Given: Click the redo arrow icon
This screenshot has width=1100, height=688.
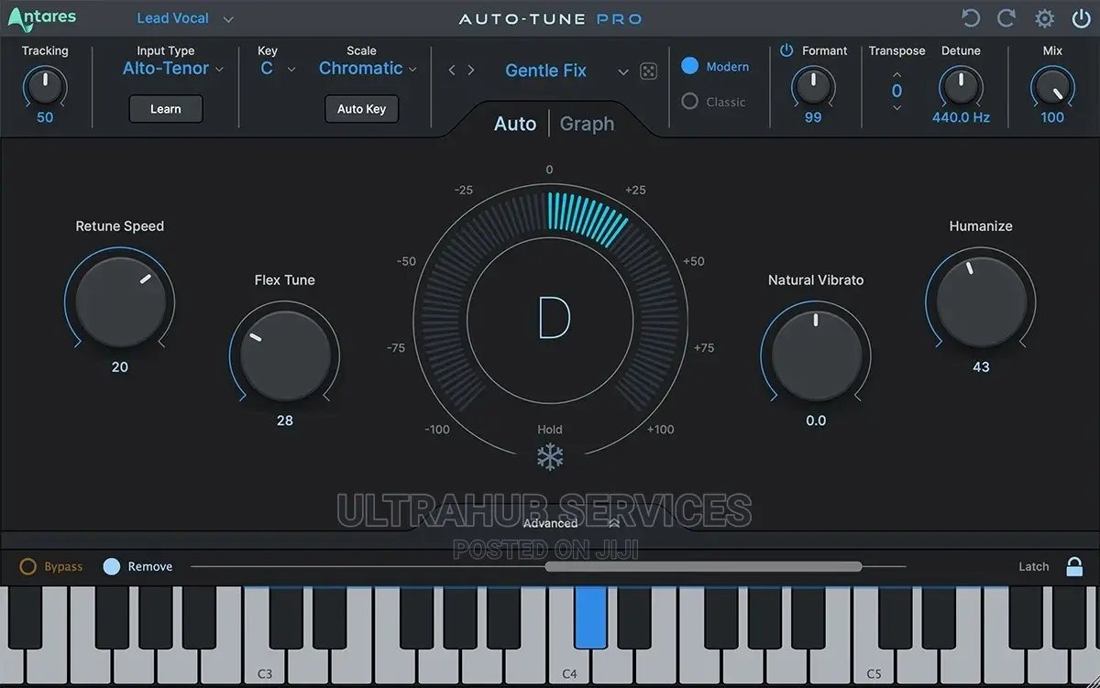Looking at the screenshot, I should coord(1006,18).
